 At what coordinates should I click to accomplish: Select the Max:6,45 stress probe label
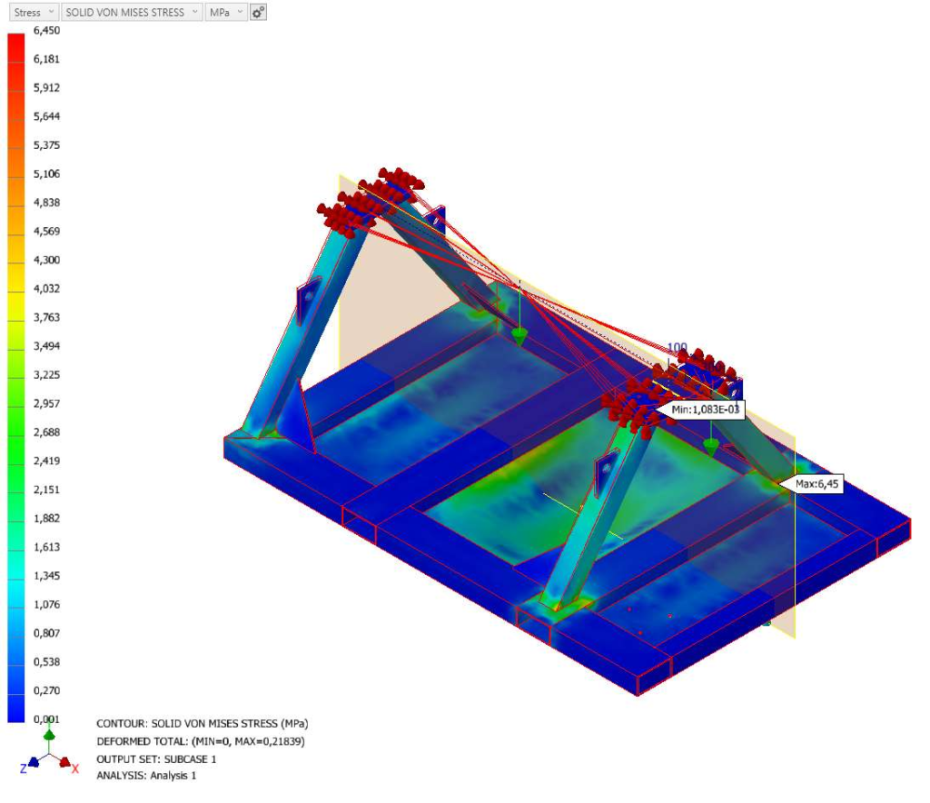click(x=817, y=484)
